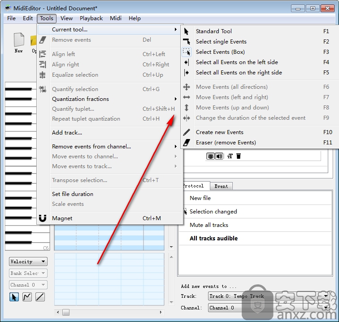Image resolution: width=339 pixels, height=322 pixels.
Task: Select the arrow pointer tool below Channel 0
Action: click(x=14, y=297)
